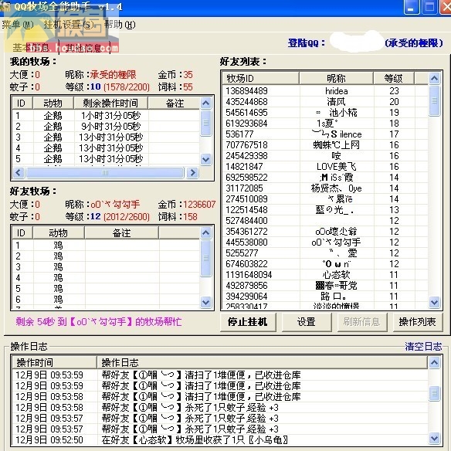Click left arrow of my ranch horizontal scrollbar
Viewport: 451px width, 451px height.
coord(19,172)
